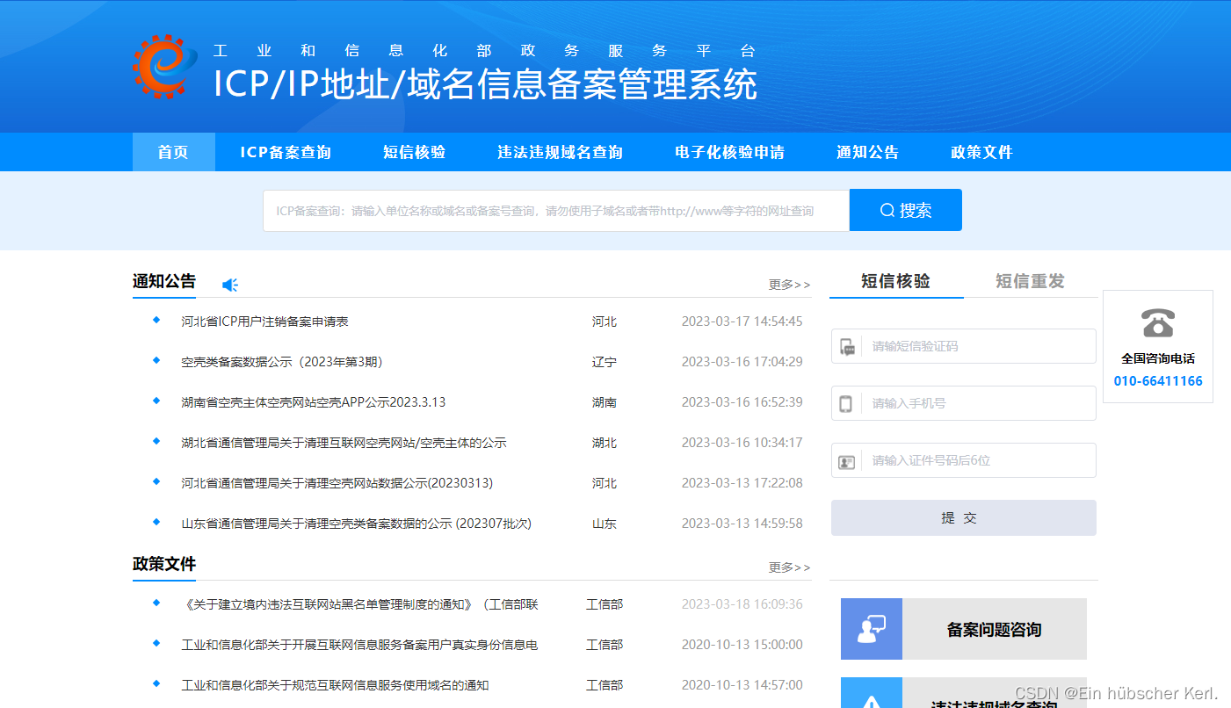
Task: Open the 通知公告 nav item
Action: coord(867,152)
